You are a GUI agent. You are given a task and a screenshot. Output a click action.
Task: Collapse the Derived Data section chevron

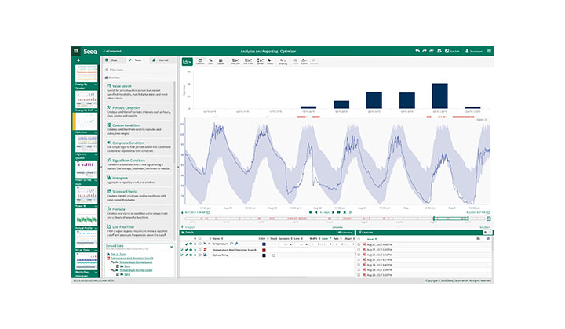click(x=172, y=247)
